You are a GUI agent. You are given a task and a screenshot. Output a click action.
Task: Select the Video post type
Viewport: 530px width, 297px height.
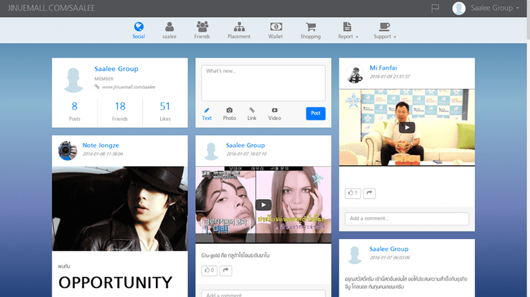[x=275, y=114]
